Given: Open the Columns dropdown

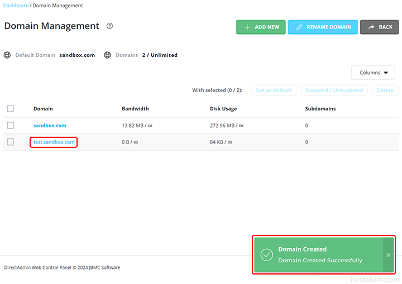Looking at the screenshot, I should point(374,73).
